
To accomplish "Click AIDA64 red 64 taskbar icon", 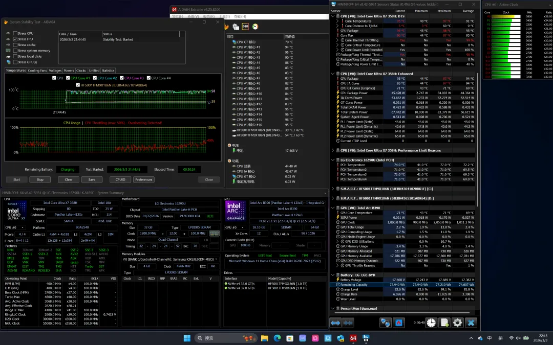I will click(353, 338).
